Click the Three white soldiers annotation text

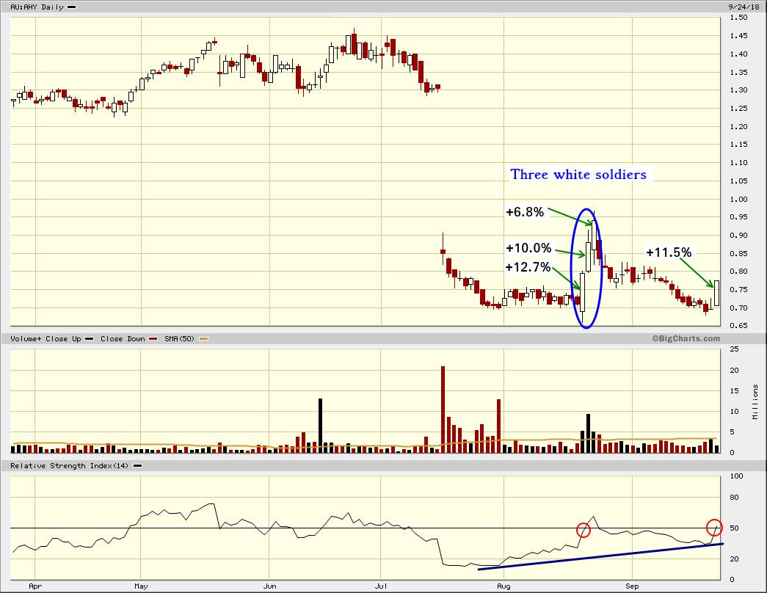(578, 174)
